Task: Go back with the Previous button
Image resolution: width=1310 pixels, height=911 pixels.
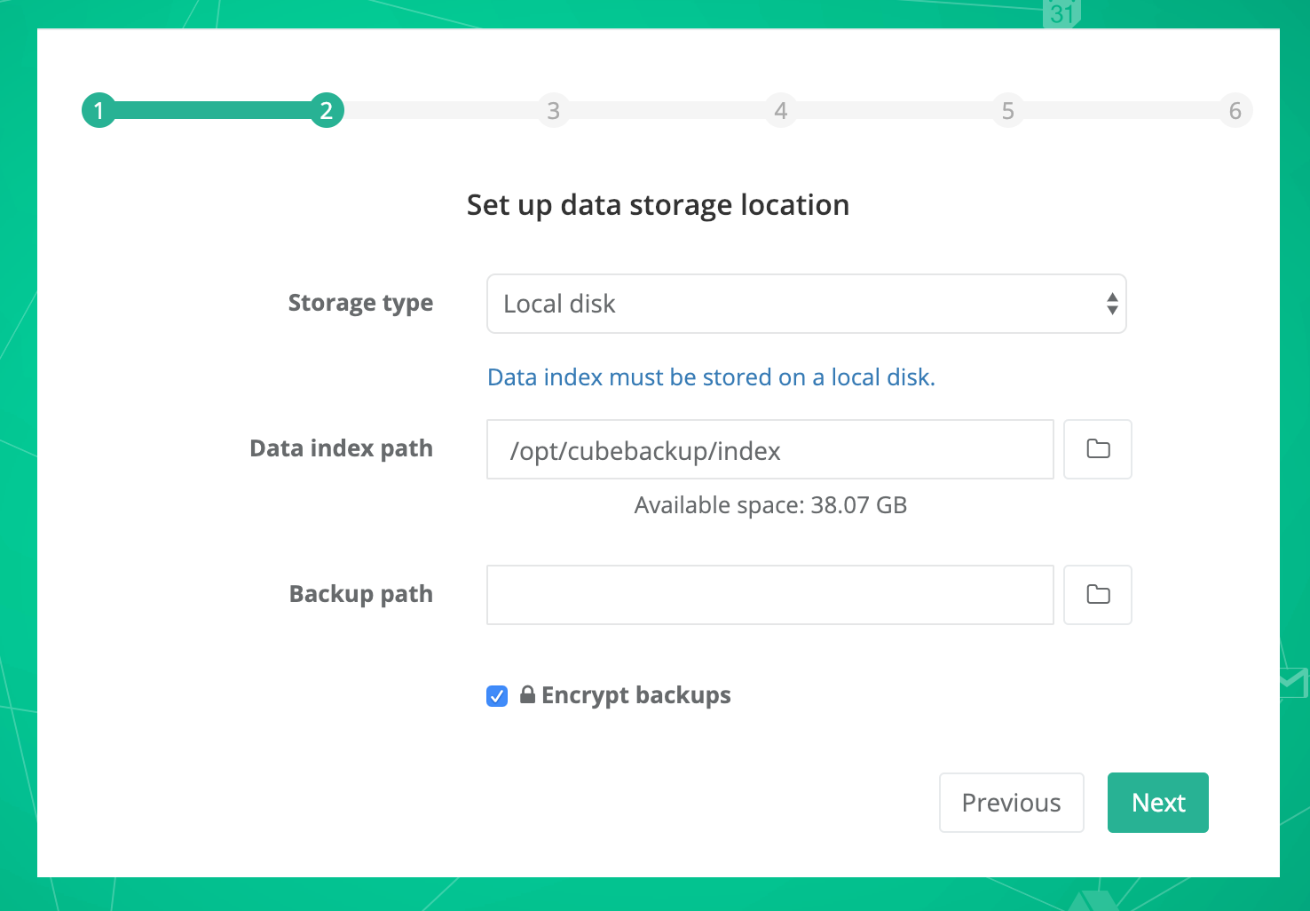Action: pyautogui.click(x=1011, y=803)
